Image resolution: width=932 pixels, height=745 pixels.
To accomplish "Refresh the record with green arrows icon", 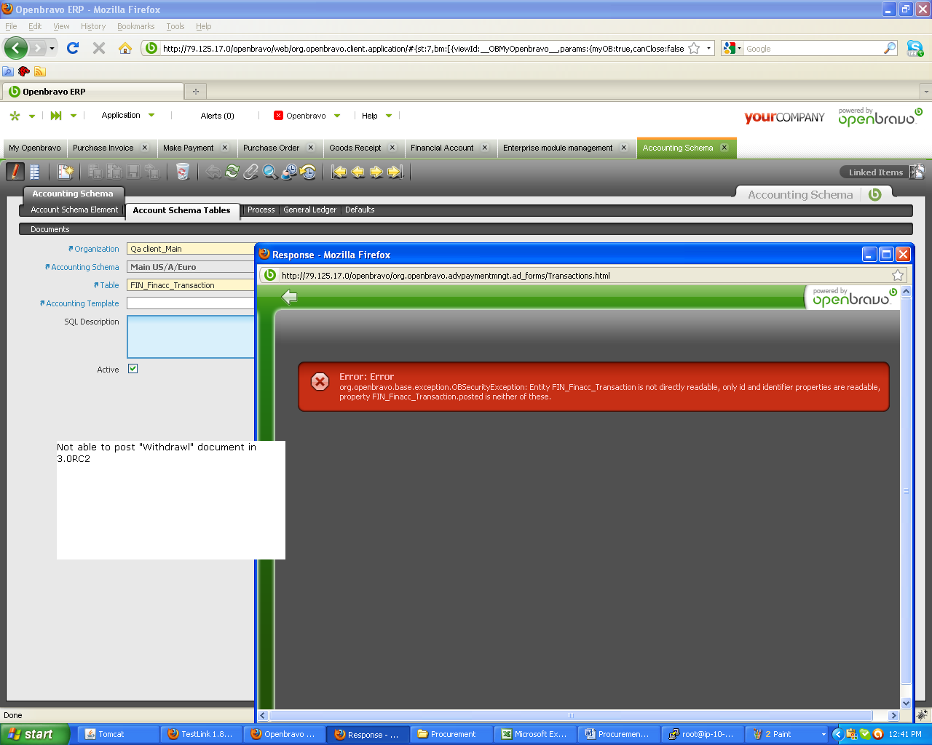I will click(x=232, y=172).
